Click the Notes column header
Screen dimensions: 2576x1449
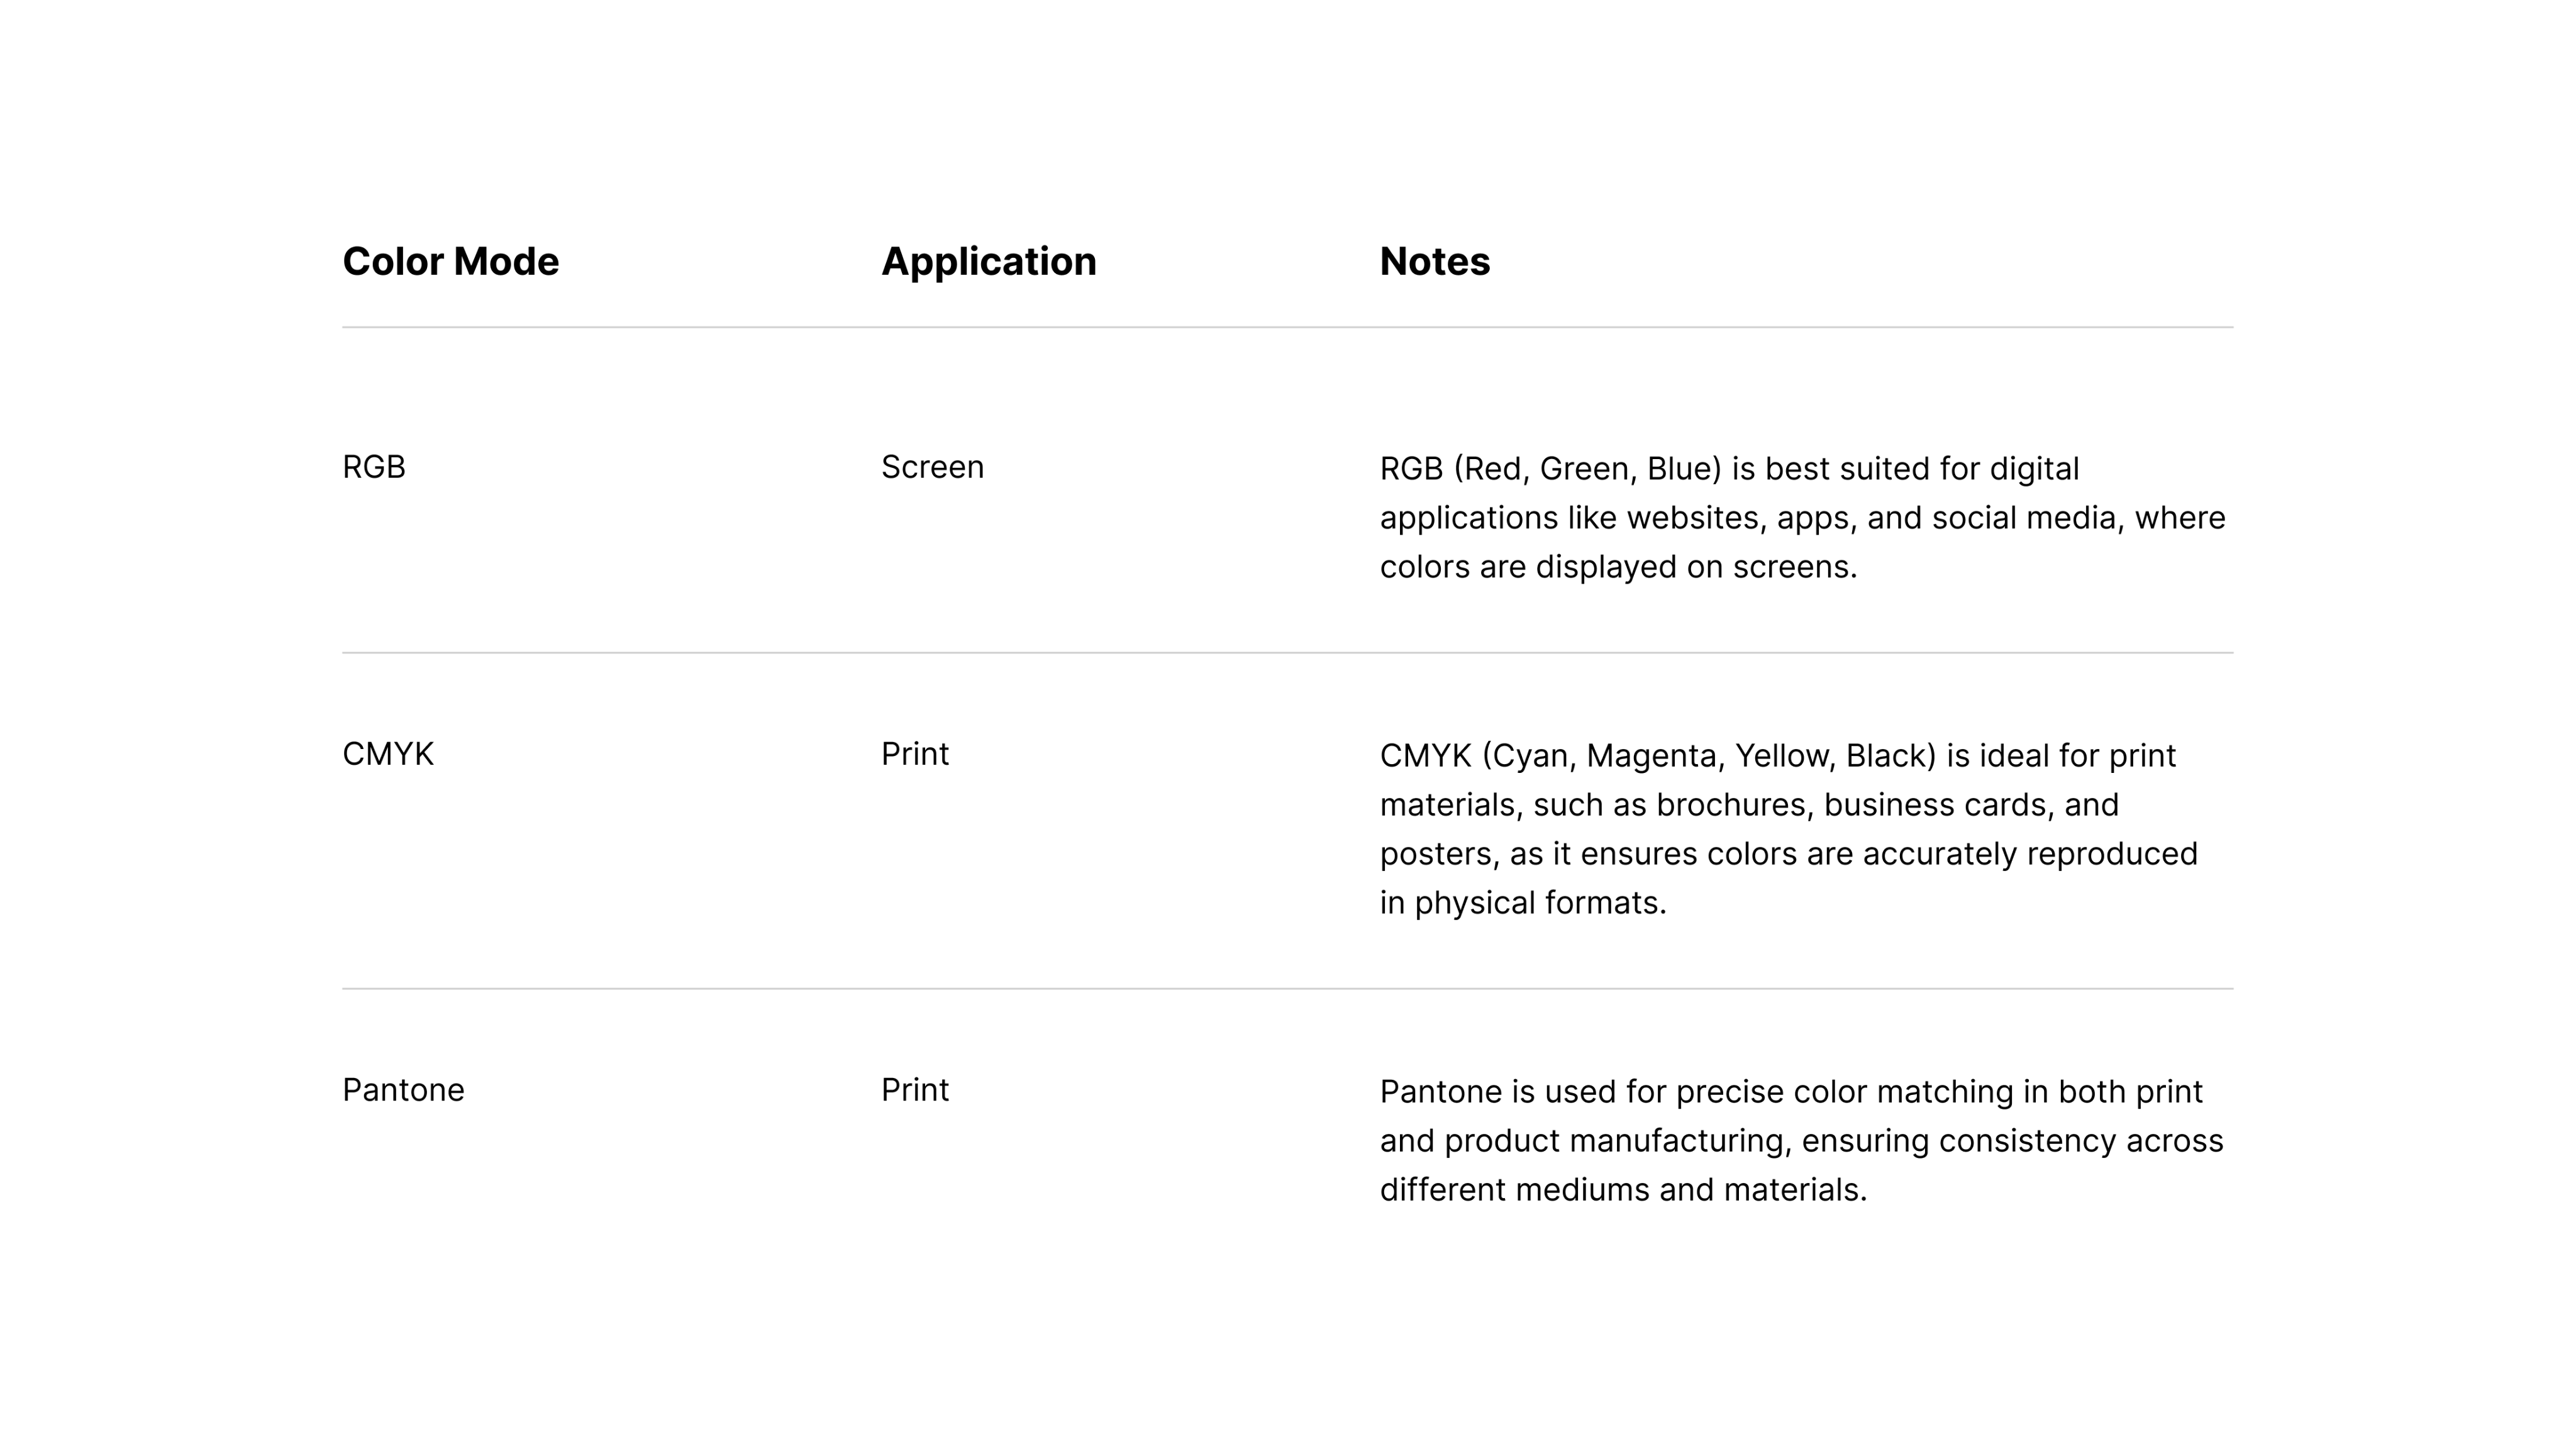tap(1434, 262)
